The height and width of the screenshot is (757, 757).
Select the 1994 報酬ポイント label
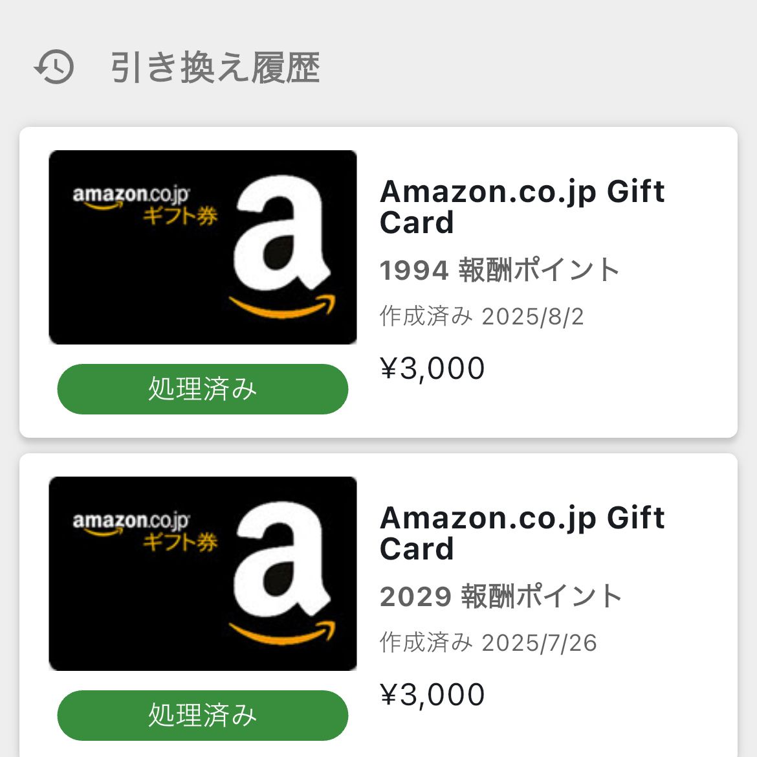tap(499, 270)
